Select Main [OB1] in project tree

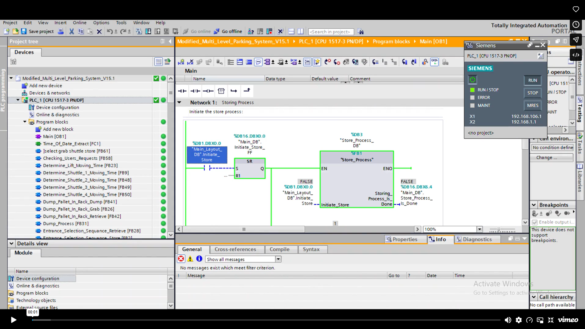pos(54,136)
